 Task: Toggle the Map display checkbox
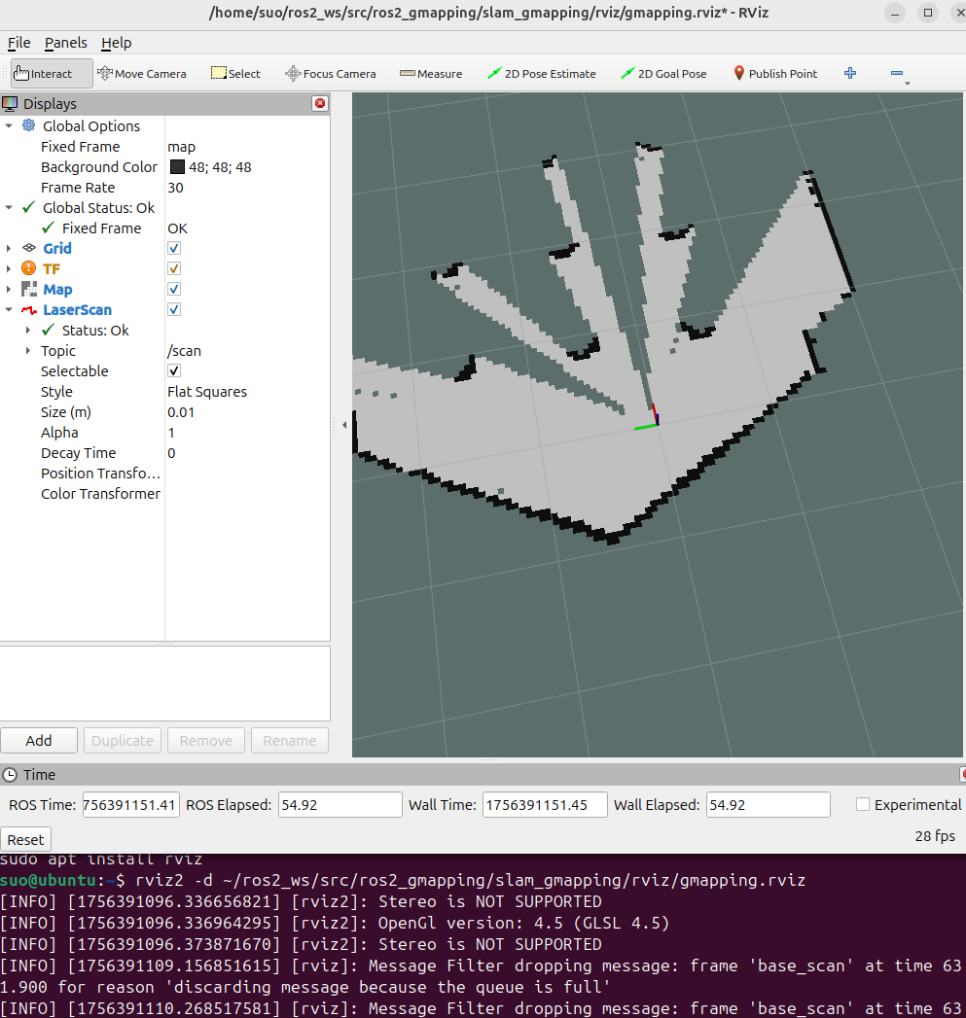coord(174,289)
